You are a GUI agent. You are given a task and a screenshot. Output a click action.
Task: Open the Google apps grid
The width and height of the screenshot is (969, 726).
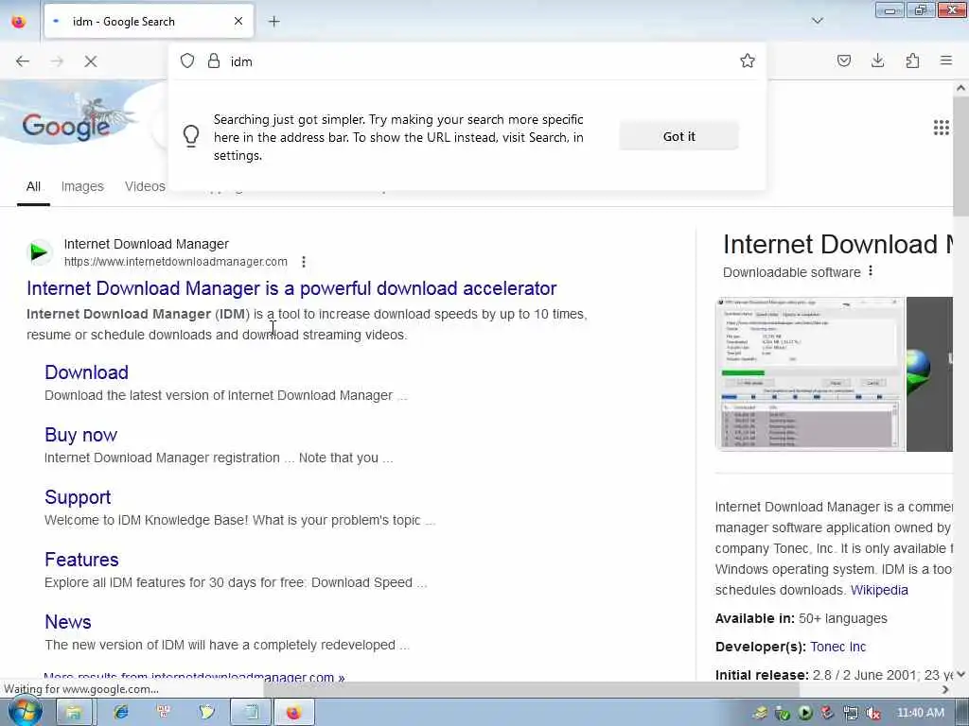click(x=941, y=128)
